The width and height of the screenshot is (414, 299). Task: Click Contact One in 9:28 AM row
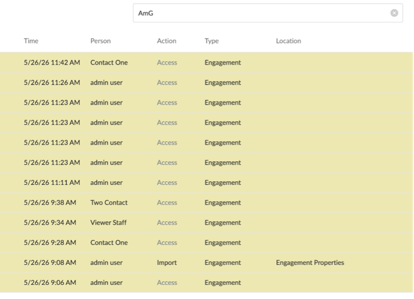pyautogui.click(x=109, y=243)
